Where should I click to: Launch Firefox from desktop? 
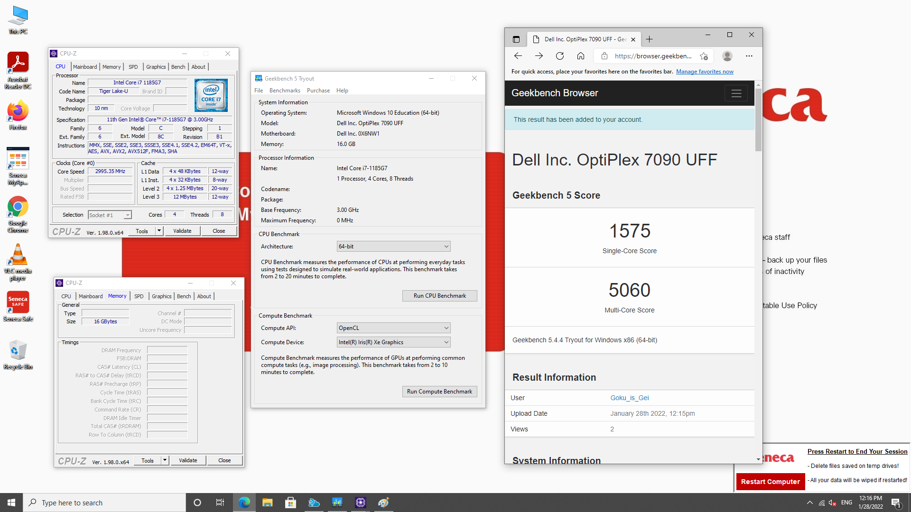coord(18,115)
